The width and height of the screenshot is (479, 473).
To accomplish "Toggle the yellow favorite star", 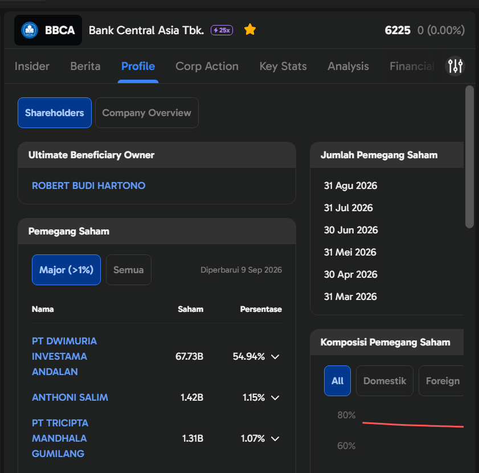I will click(x=250, y=30).
